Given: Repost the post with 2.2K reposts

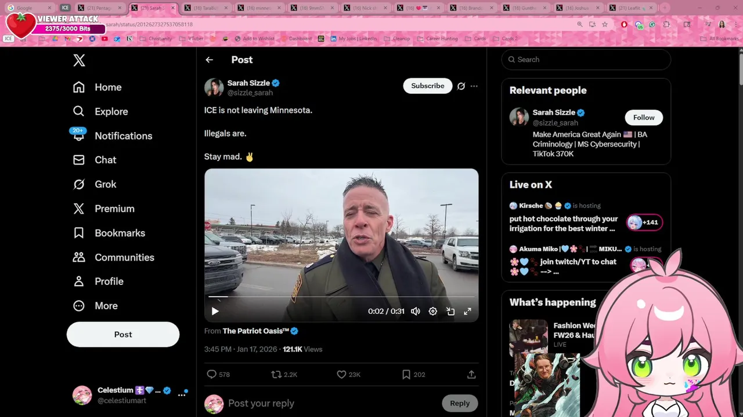Looking at the screenshot, I should 284,375.
